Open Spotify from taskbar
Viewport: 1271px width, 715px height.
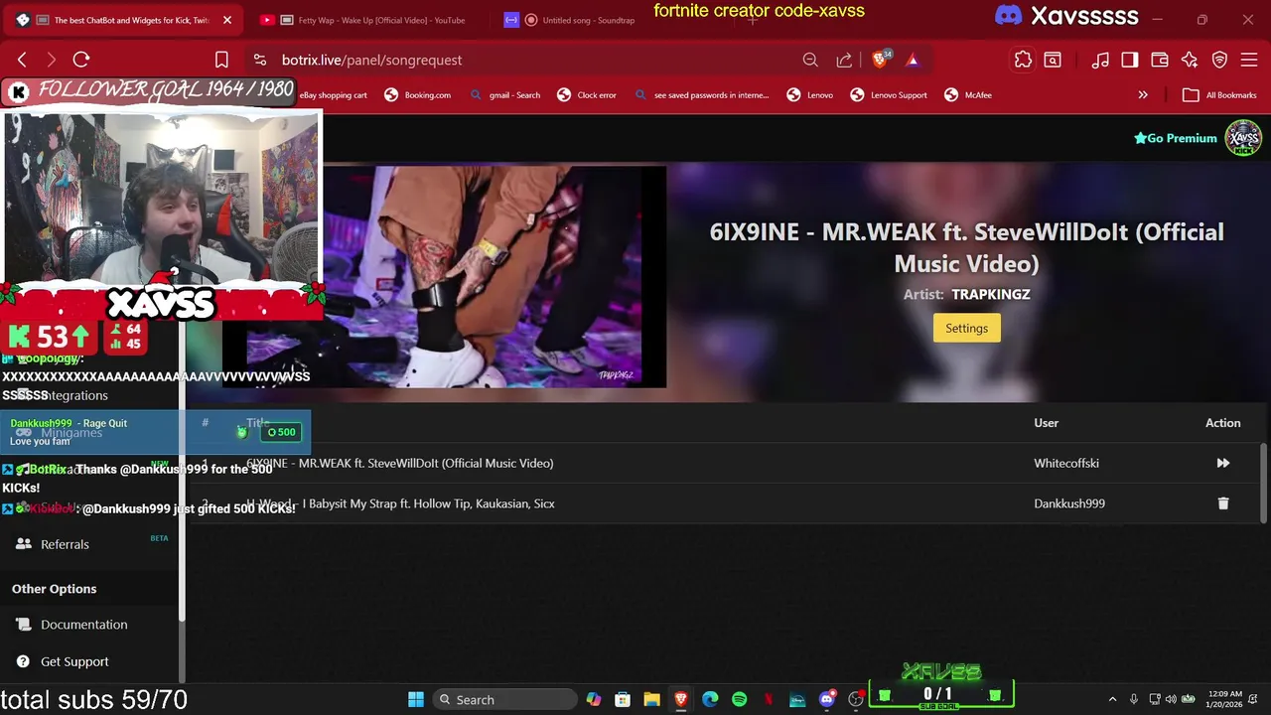[740, 699]
